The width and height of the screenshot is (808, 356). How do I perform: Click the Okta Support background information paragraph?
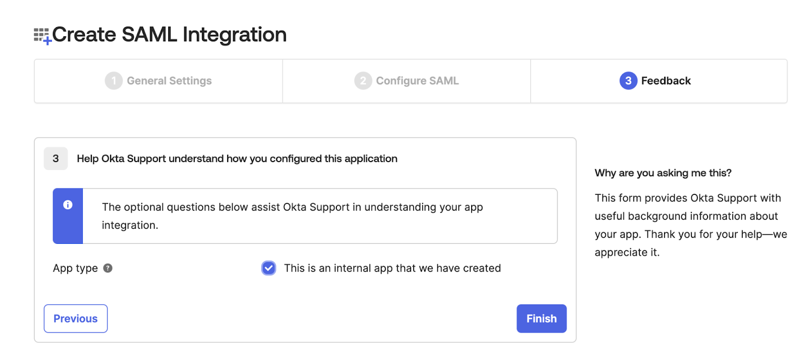coord(690,225)
